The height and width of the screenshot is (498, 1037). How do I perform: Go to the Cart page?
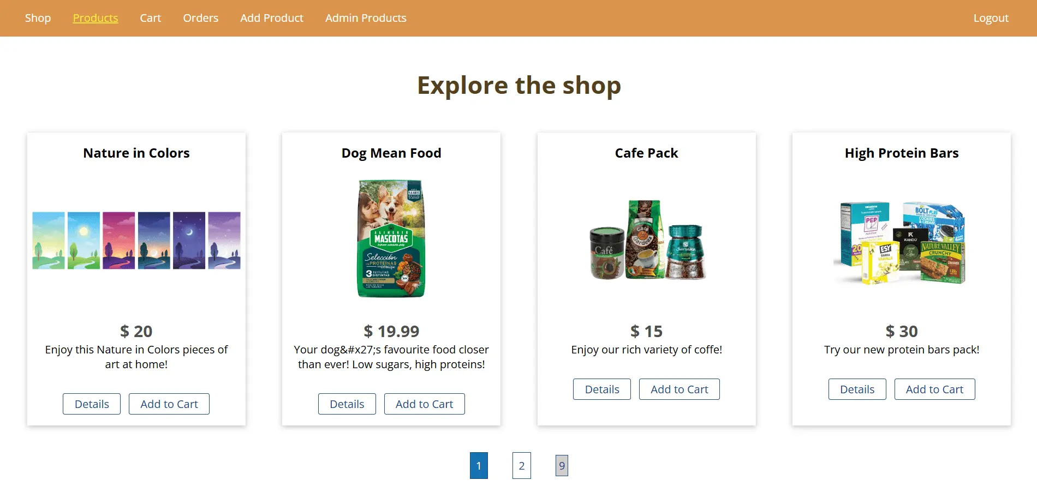point(151,18)
